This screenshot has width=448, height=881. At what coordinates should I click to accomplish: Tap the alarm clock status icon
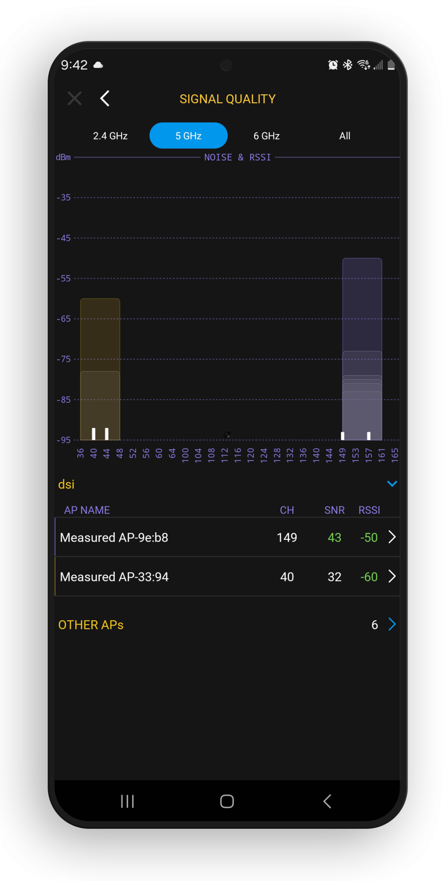333,65
